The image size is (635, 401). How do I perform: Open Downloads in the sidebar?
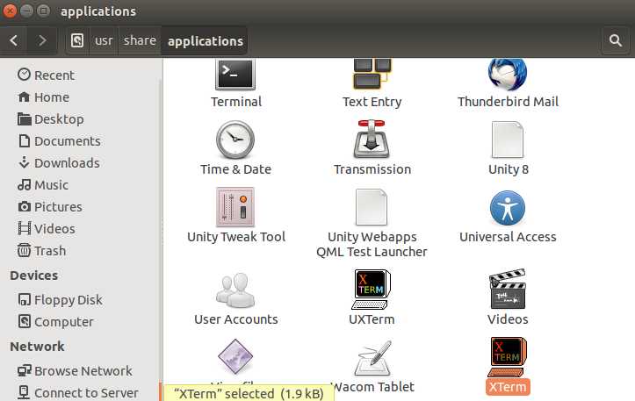[x=59, y=162]
